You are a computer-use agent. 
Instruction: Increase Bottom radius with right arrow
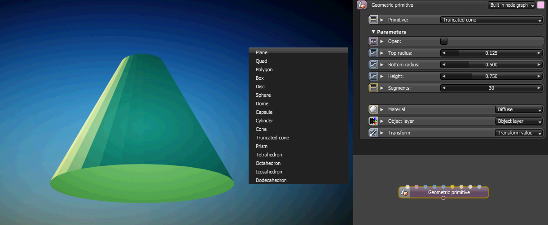click(539, 65)
